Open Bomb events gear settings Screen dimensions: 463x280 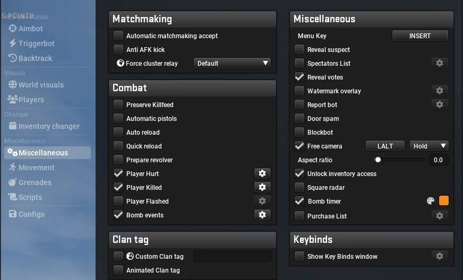coord(262,215)
